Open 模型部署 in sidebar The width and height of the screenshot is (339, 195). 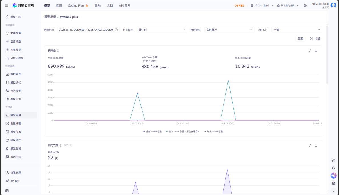click(21, 132)
